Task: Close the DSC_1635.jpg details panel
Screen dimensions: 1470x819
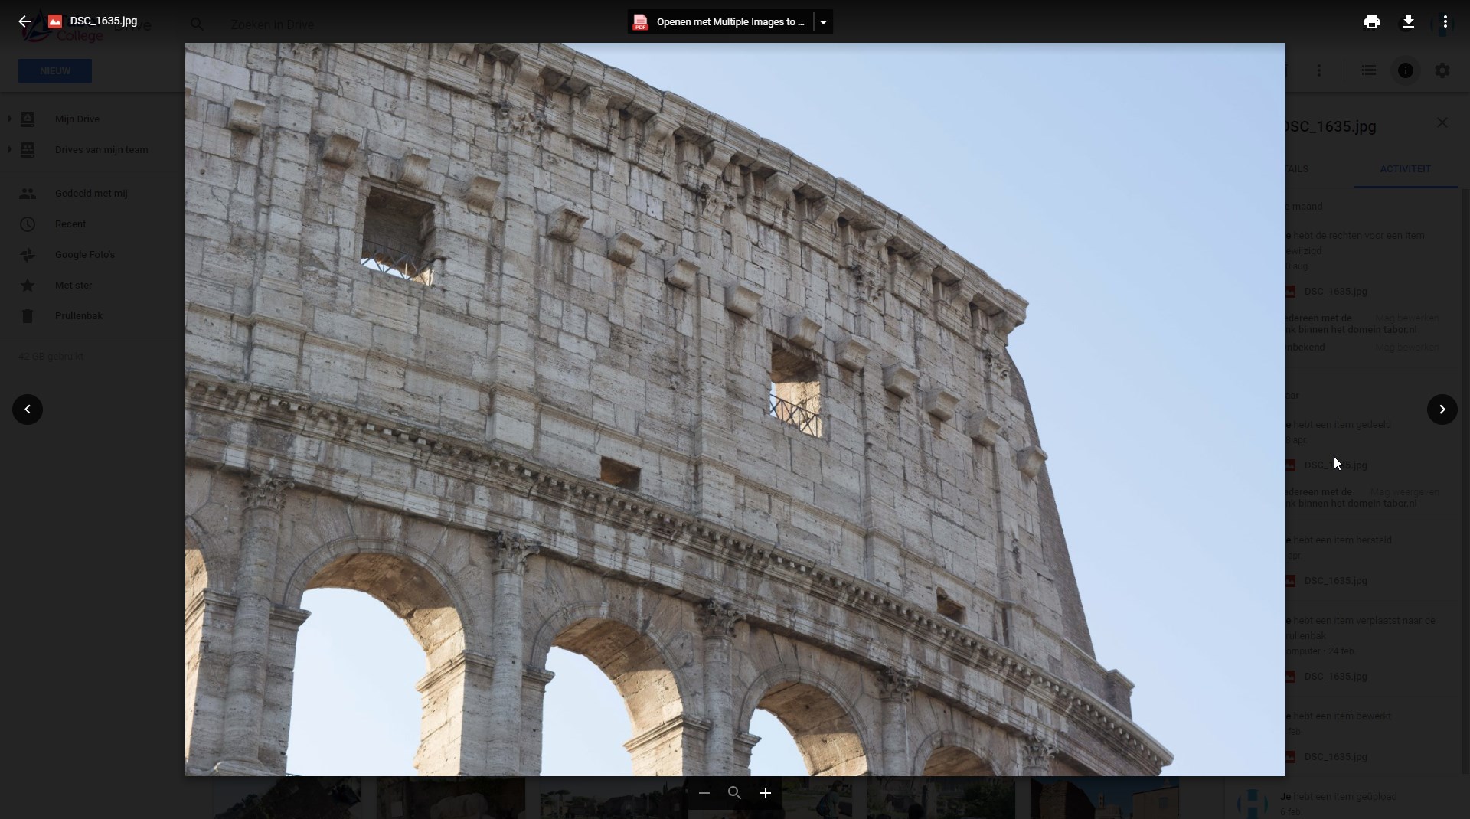Action: pos(1442,122)
